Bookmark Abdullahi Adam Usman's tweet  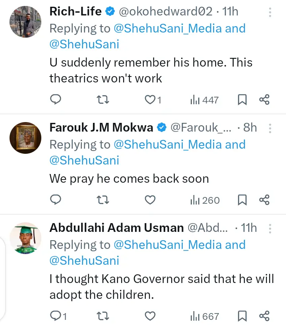coord(242,316)
